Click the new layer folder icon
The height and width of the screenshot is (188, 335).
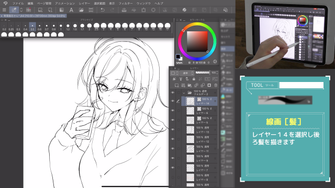click(x=189, y=85)
